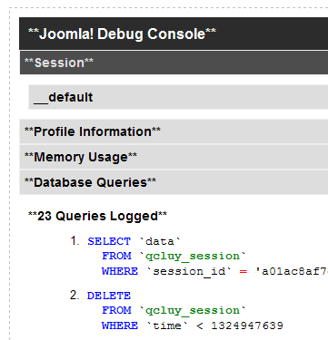Image resolution: width=328 pixels, height=340 pixels.
Task: Click list number 2 of the queries
Action: click(75, 296)
